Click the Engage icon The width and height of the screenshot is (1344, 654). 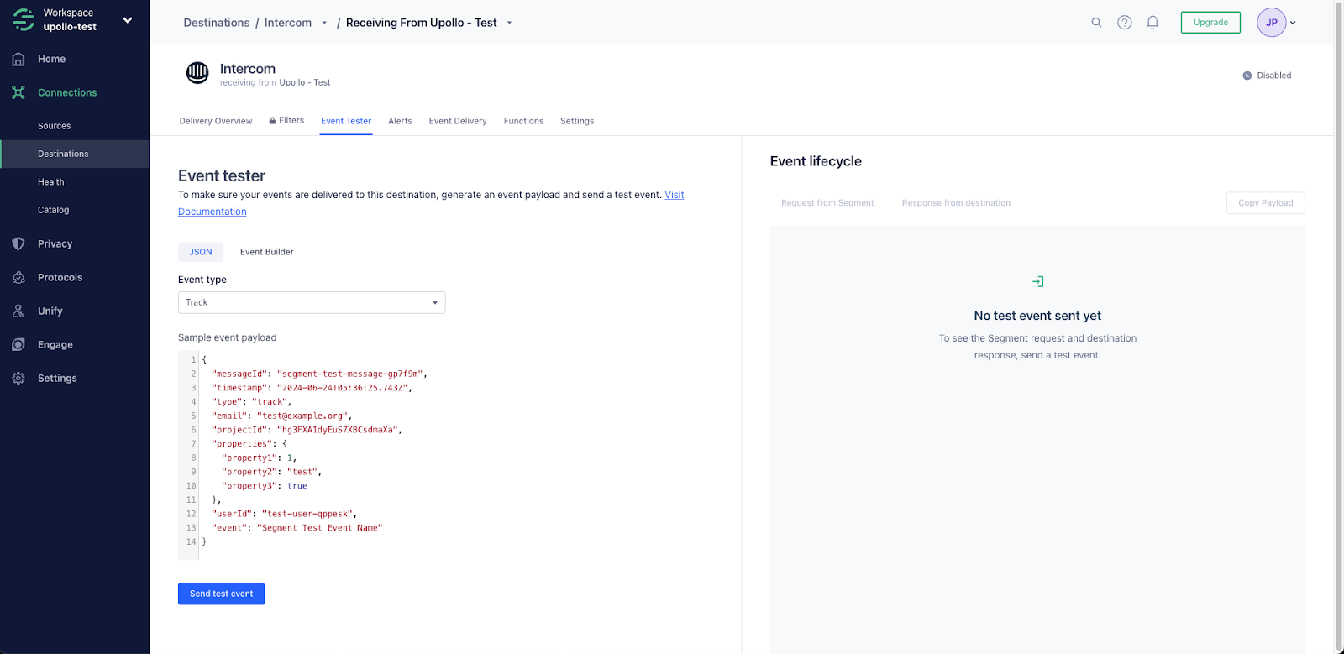point(18,344)
